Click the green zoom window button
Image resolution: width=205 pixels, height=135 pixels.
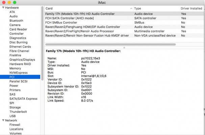tap(15, 2)
